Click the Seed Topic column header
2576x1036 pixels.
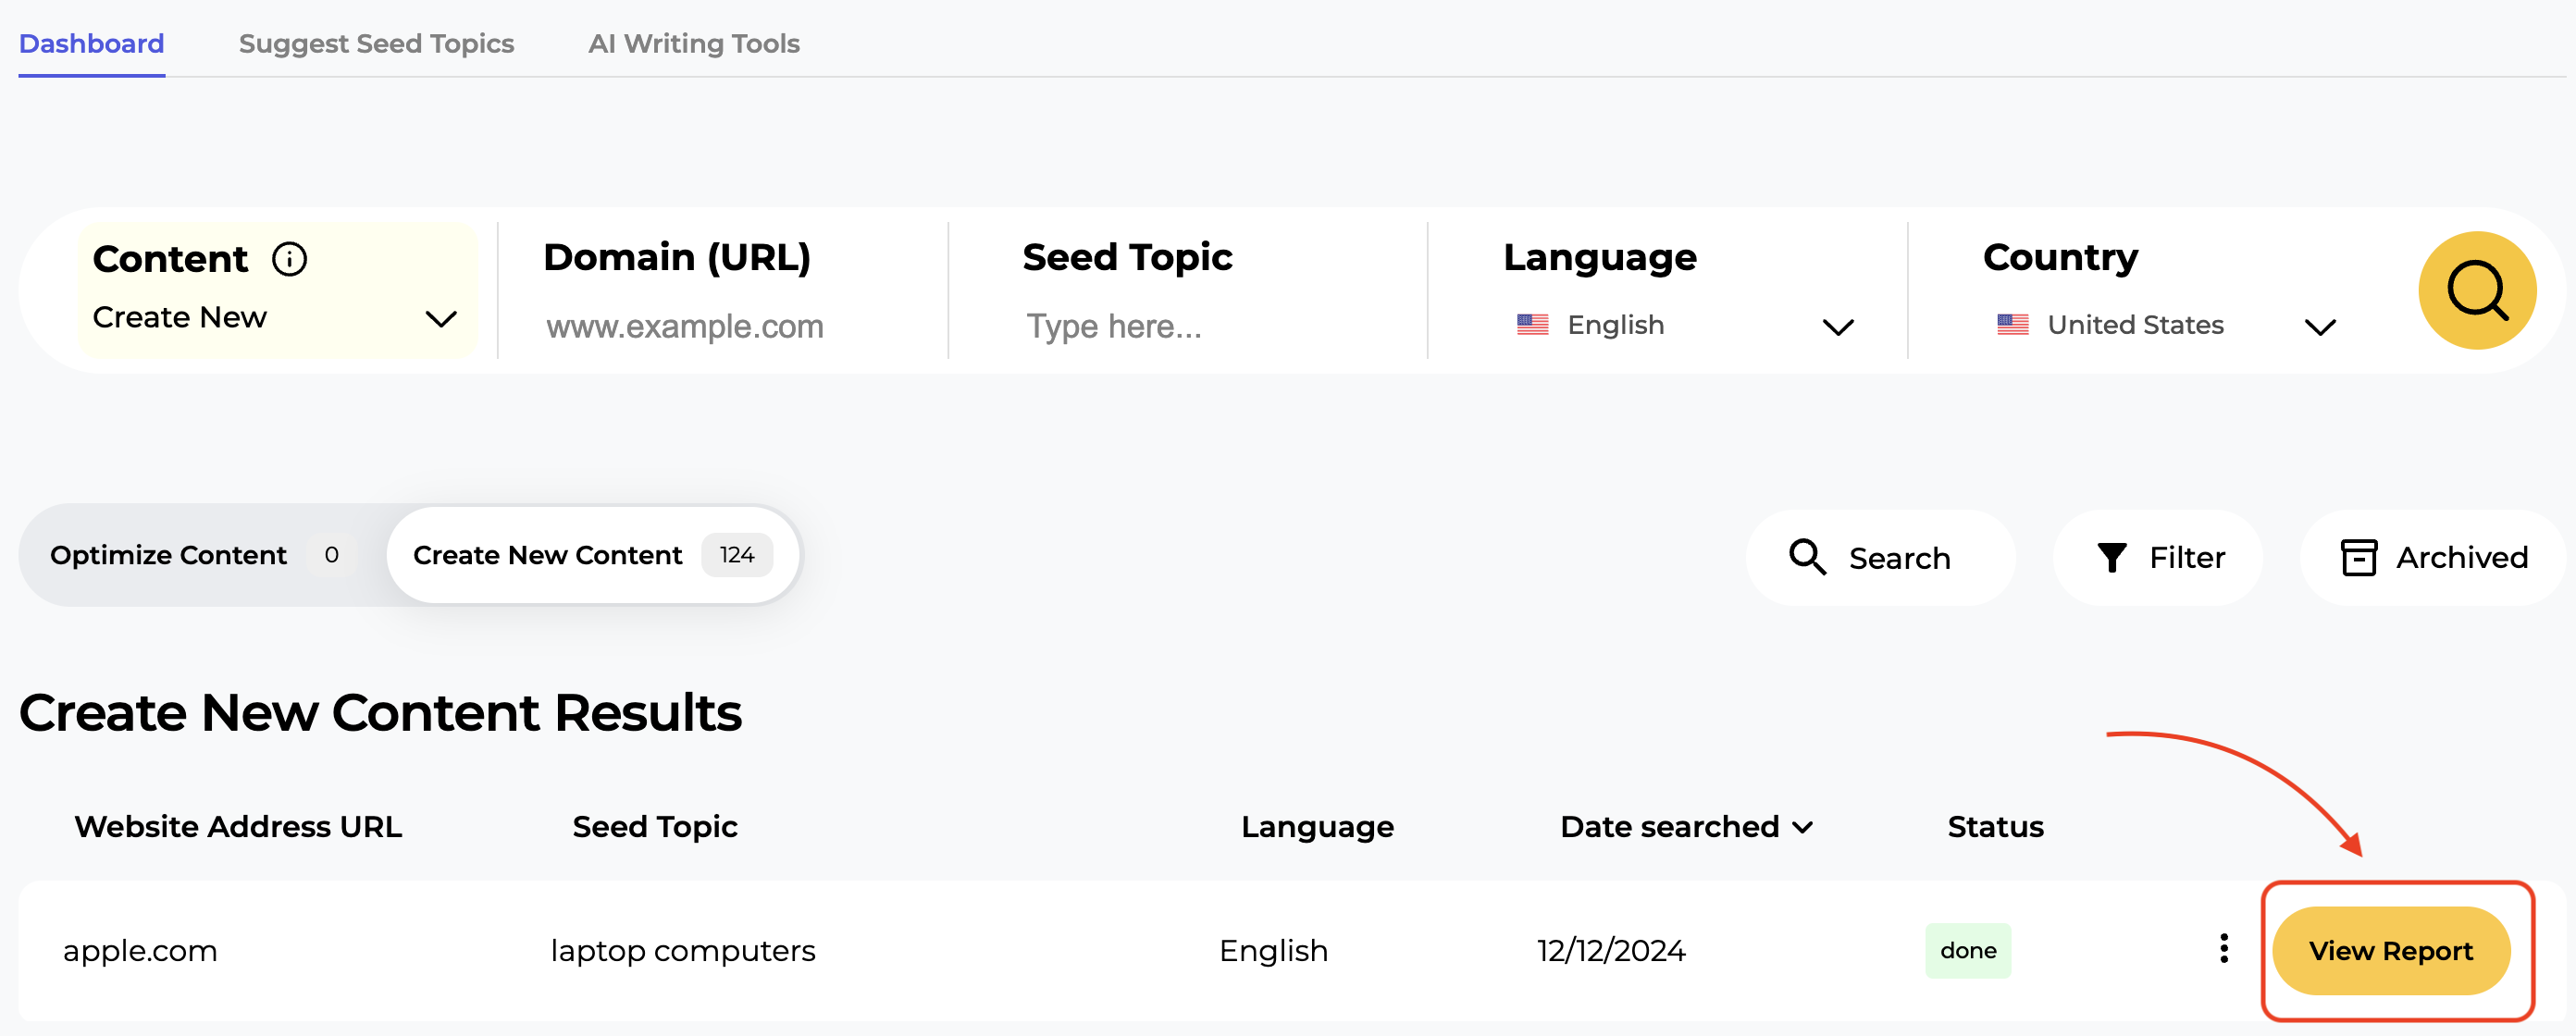coord(654,827)
